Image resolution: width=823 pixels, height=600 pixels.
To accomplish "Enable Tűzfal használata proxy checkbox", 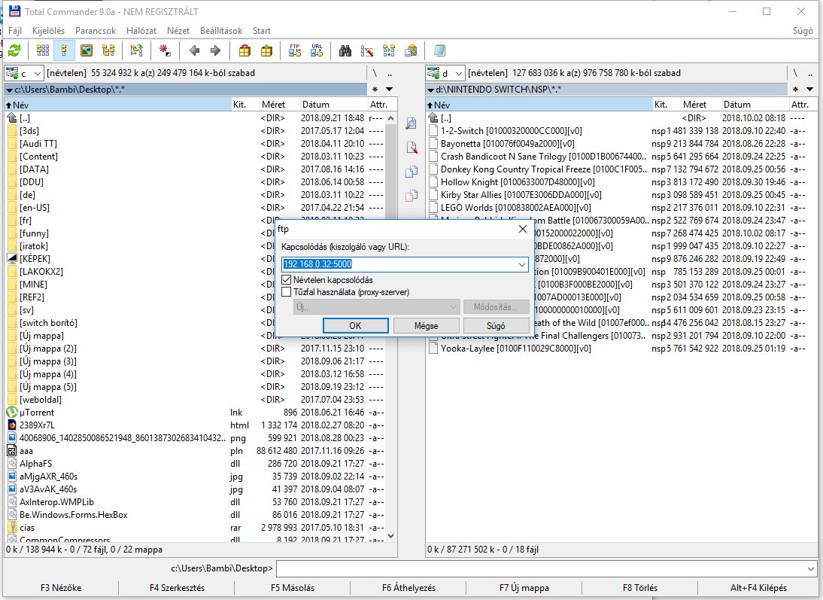I will click(x=287, y=291).
